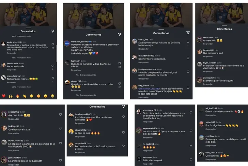Click Responder under jhostynmatamoros's comment
The image size is (248, 166).
point(143,79)
